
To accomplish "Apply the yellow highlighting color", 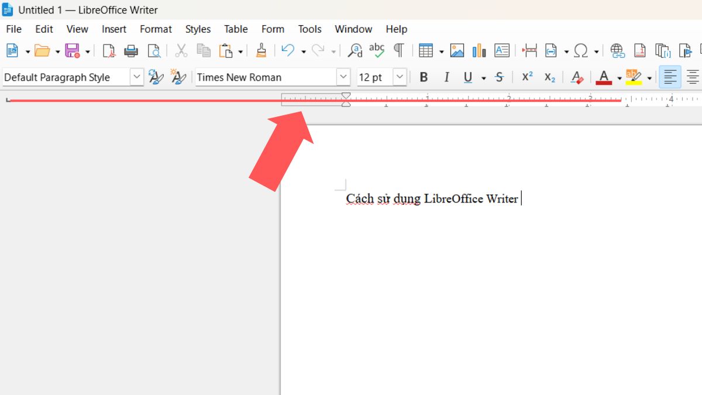I will coord(634,77).
